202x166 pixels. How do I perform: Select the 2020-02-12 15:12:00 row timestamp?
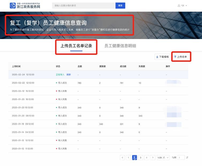(x=23, y=91)
